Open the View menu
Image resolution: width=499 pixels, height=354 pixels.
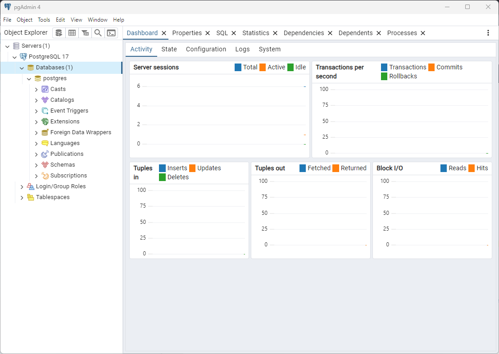pos(77,20)
